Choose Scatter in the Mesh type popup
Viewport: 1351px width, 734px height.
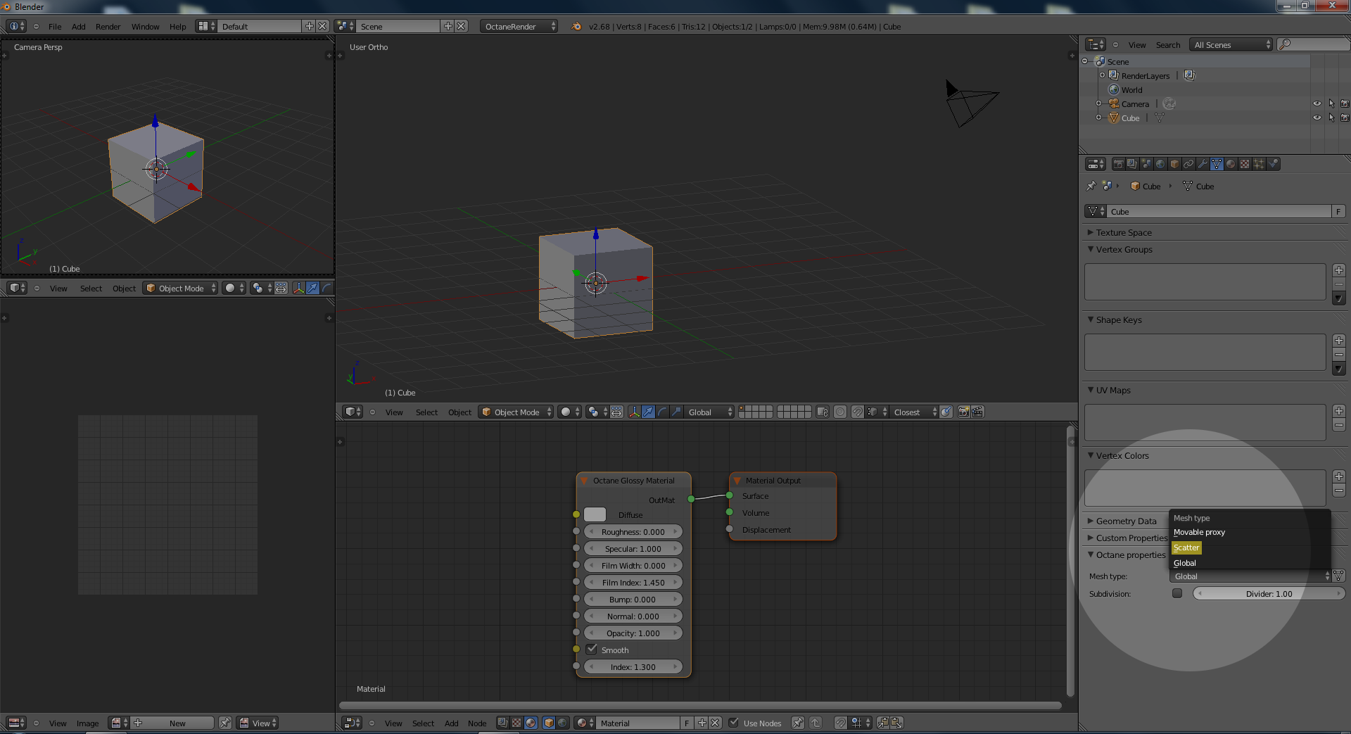point(1186,548)
